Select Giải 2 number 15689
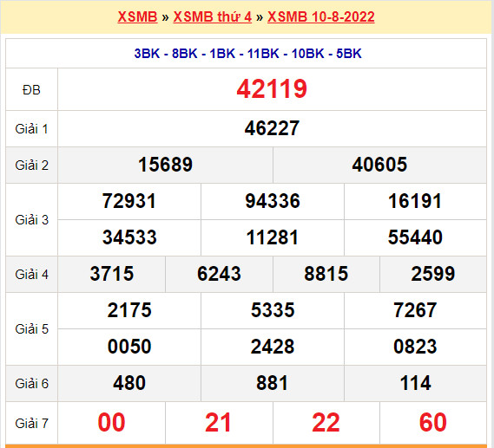Screen dimensions: 494x448 tap(166, 165)
